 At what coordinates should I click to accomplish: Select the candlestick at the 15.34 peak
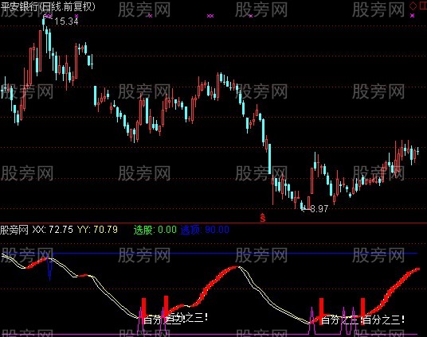click(44, 24)
